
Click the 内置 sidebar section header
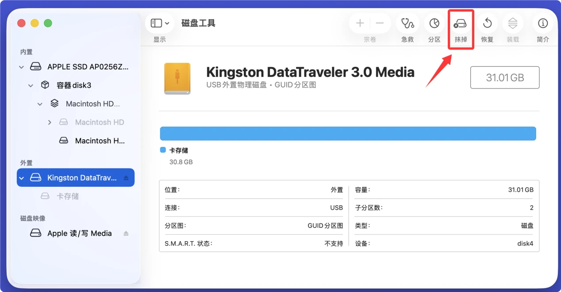tap(26, 52)
